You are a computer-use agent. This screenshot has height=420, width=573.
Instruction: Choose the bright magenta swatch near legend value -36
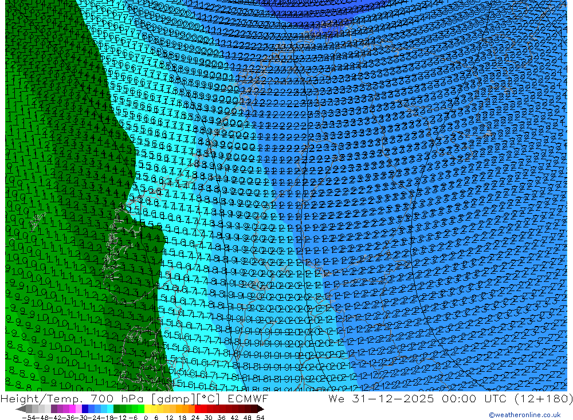72,409
